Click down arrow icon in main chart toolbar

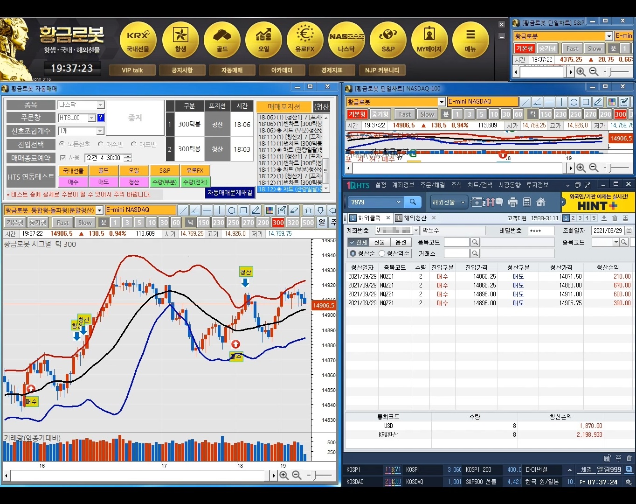(x=320, y=210)
